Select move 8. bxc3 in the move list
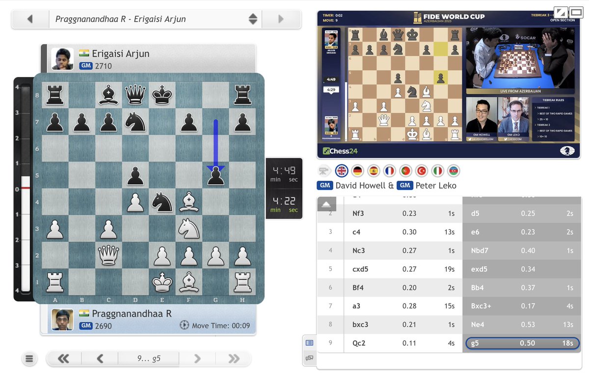 tap(403, 324)
